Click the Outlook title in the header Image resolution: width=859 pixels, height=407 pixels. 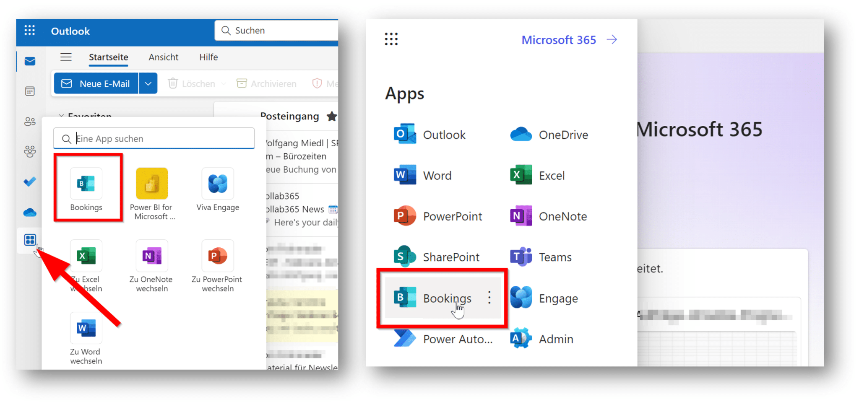[x=70, y=31]
